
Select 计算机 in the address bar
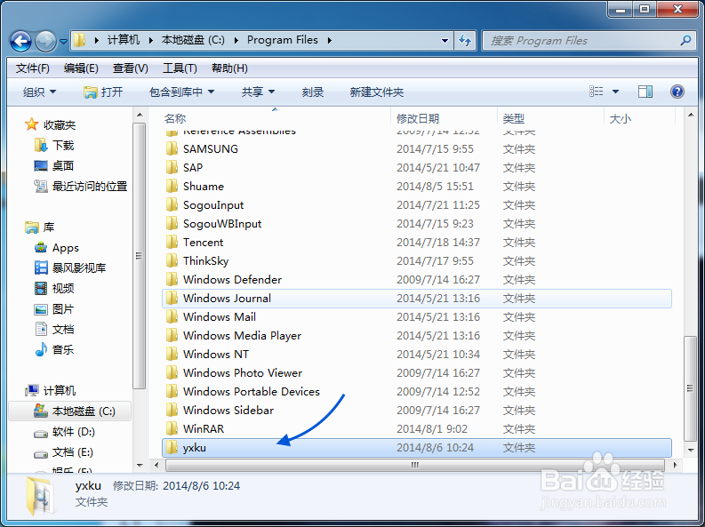(x=124, y=40)
